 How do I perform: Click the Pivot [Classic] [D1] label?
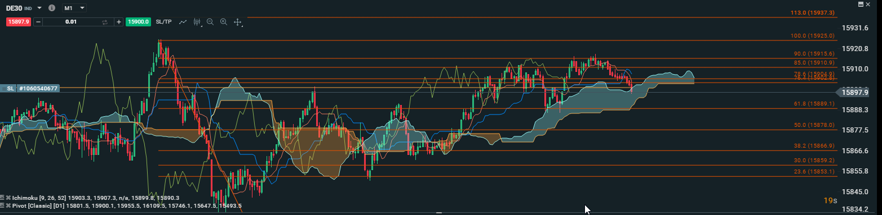[38, 206]
